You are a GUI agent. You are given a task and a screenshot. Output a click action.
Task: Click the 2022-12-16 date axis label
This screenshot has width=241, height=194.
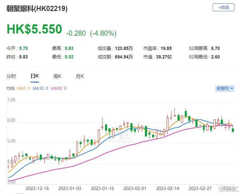coord(37,188)
